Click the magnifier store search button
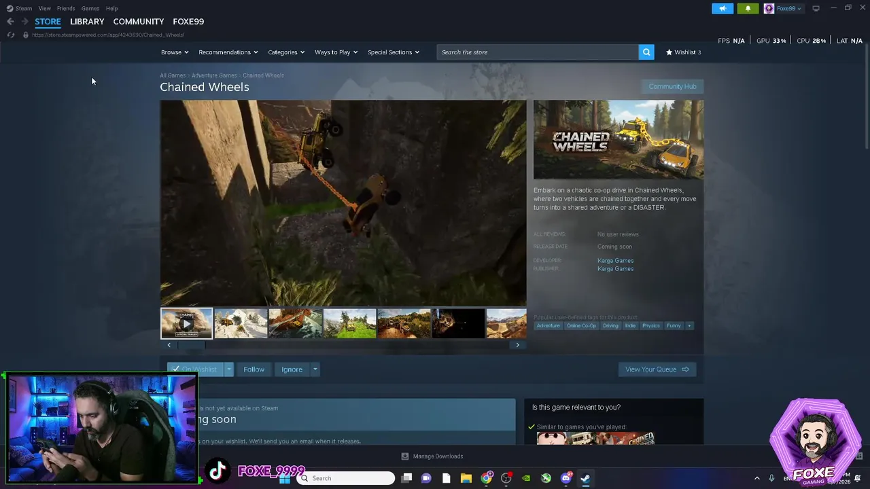The image size is (870, 489). 646,52
